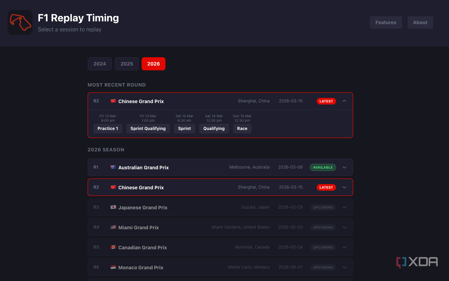Switch to the 2025 season tab

click(127, 64)
